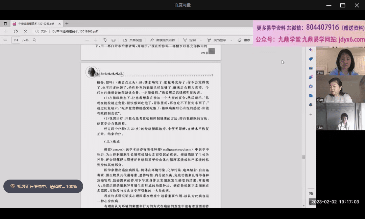Viewport: 365px width, 219px height.
Task: Rotate the PDF page
Action: tap(105, 40)
